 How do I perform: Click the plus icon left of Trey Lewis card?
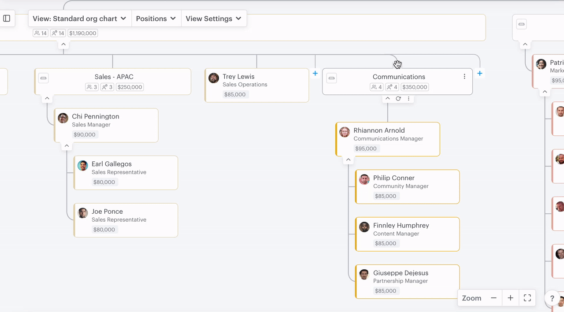tap(315, 74)
